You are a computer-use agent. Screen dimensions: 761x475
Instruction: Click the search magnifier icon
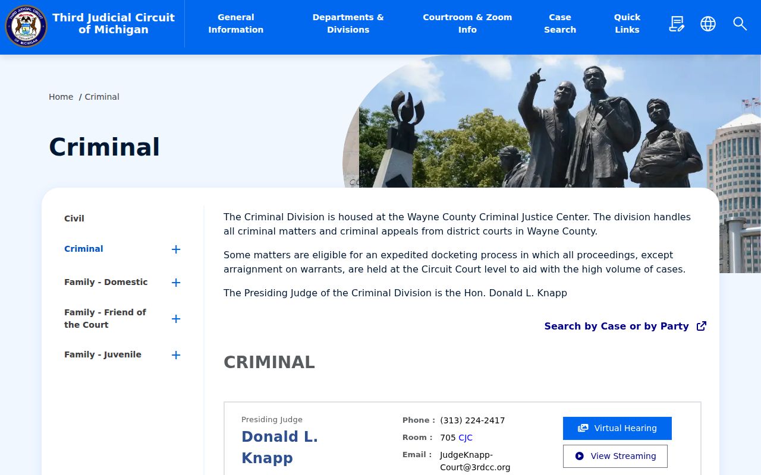point(740,24)
